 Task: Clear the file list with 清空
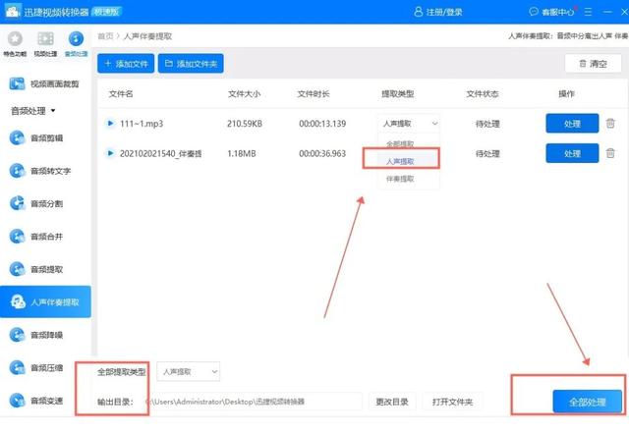pos(594,64)
